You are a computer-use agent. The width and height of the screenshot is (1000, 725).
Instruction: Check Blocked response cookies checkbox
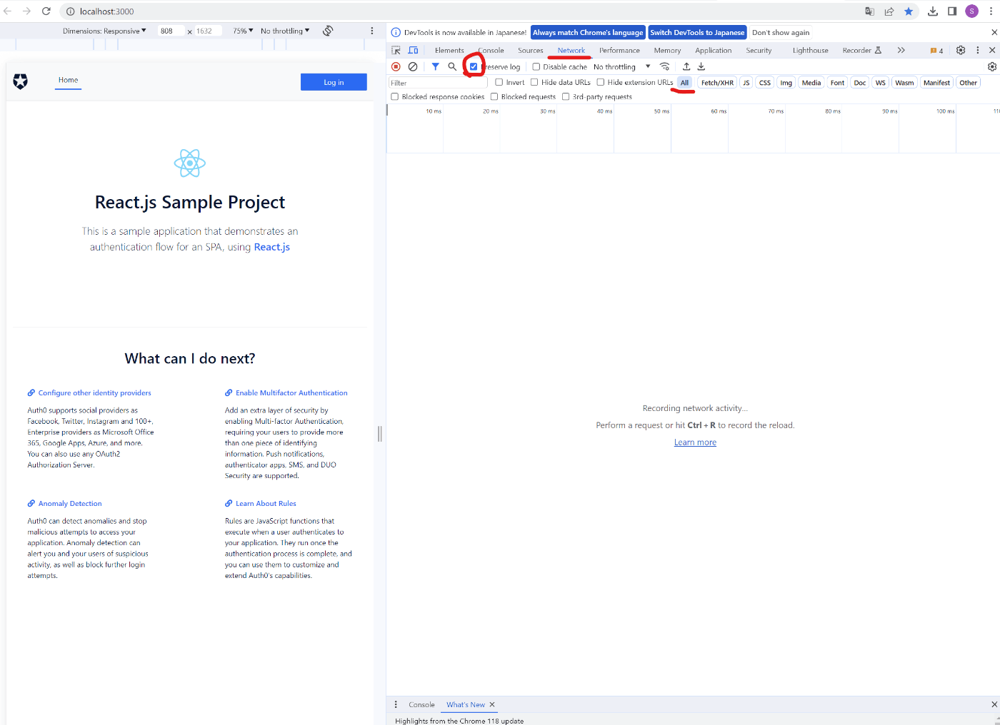pyautogui.click(x=395, y=96)
